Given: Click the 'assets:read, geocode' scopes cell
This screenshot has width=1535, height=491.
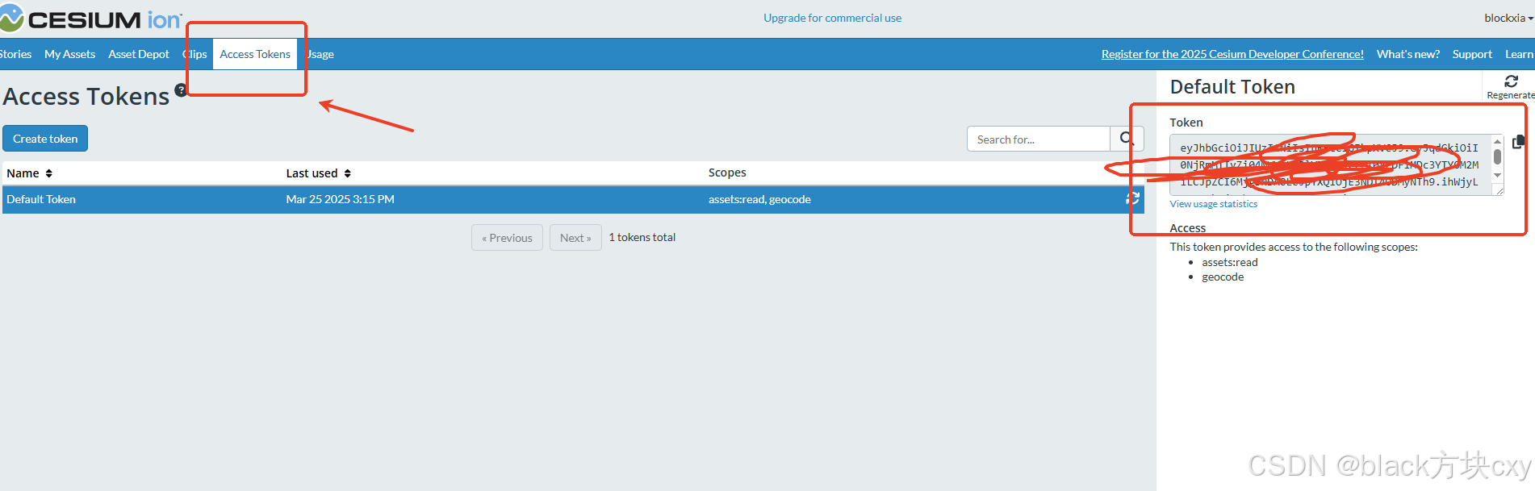Looking at the screenshot, I should pyautogui.click(x=759, y=199).
